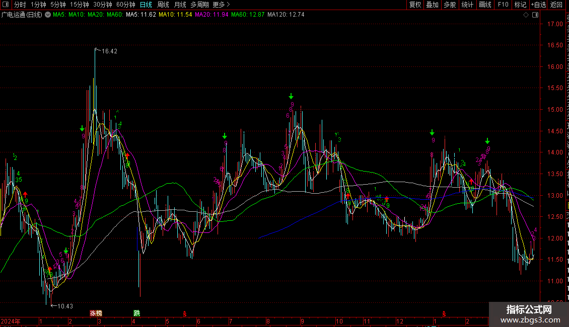Select the 15分钟 period tab
Image resolution: width=569 pixels, height=327 pixels.
click(79, 5)
